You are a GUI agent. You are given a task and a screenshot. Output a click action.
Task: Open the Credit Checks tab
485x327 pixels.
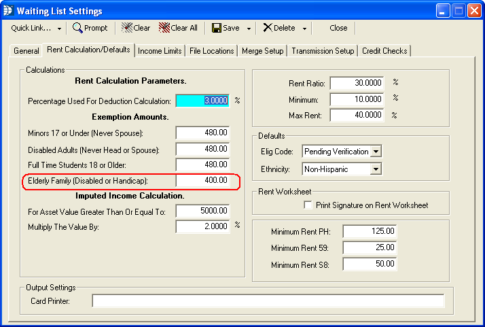[x=384, y=51]
